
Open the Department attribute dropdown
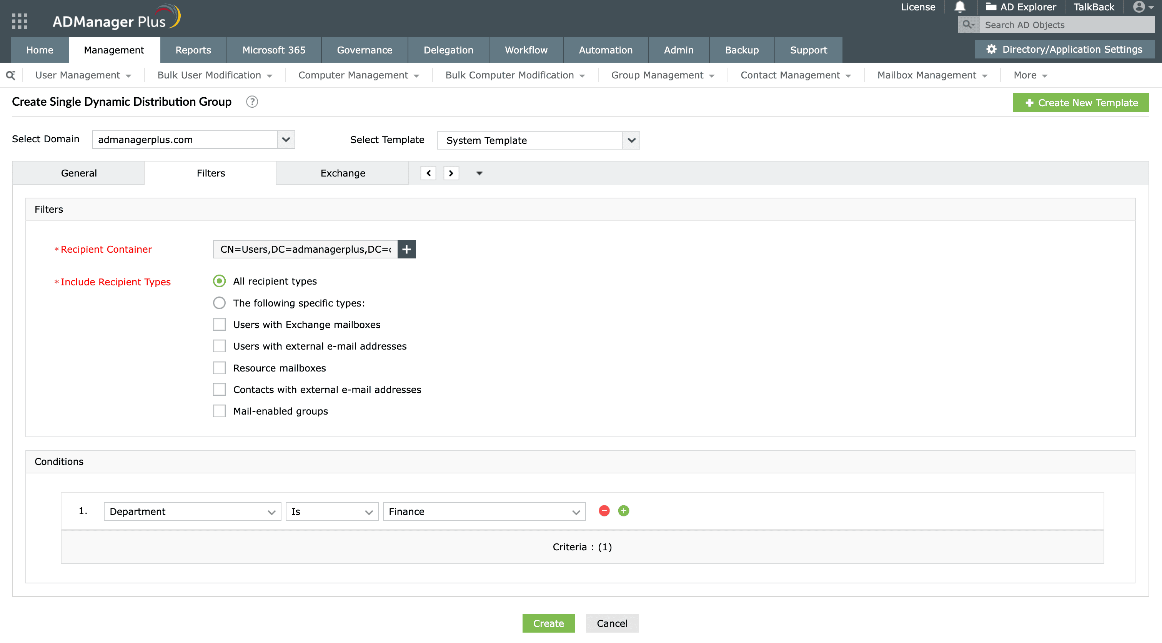(x=193, y=511)
